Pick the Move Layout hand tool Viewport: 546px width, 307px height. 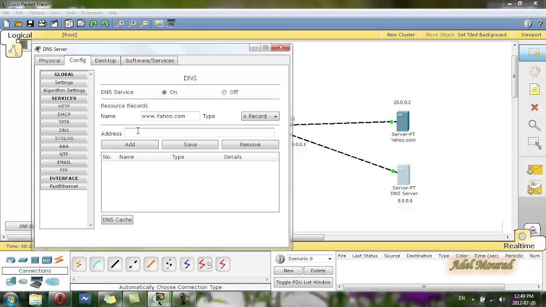tap(534, 71)
